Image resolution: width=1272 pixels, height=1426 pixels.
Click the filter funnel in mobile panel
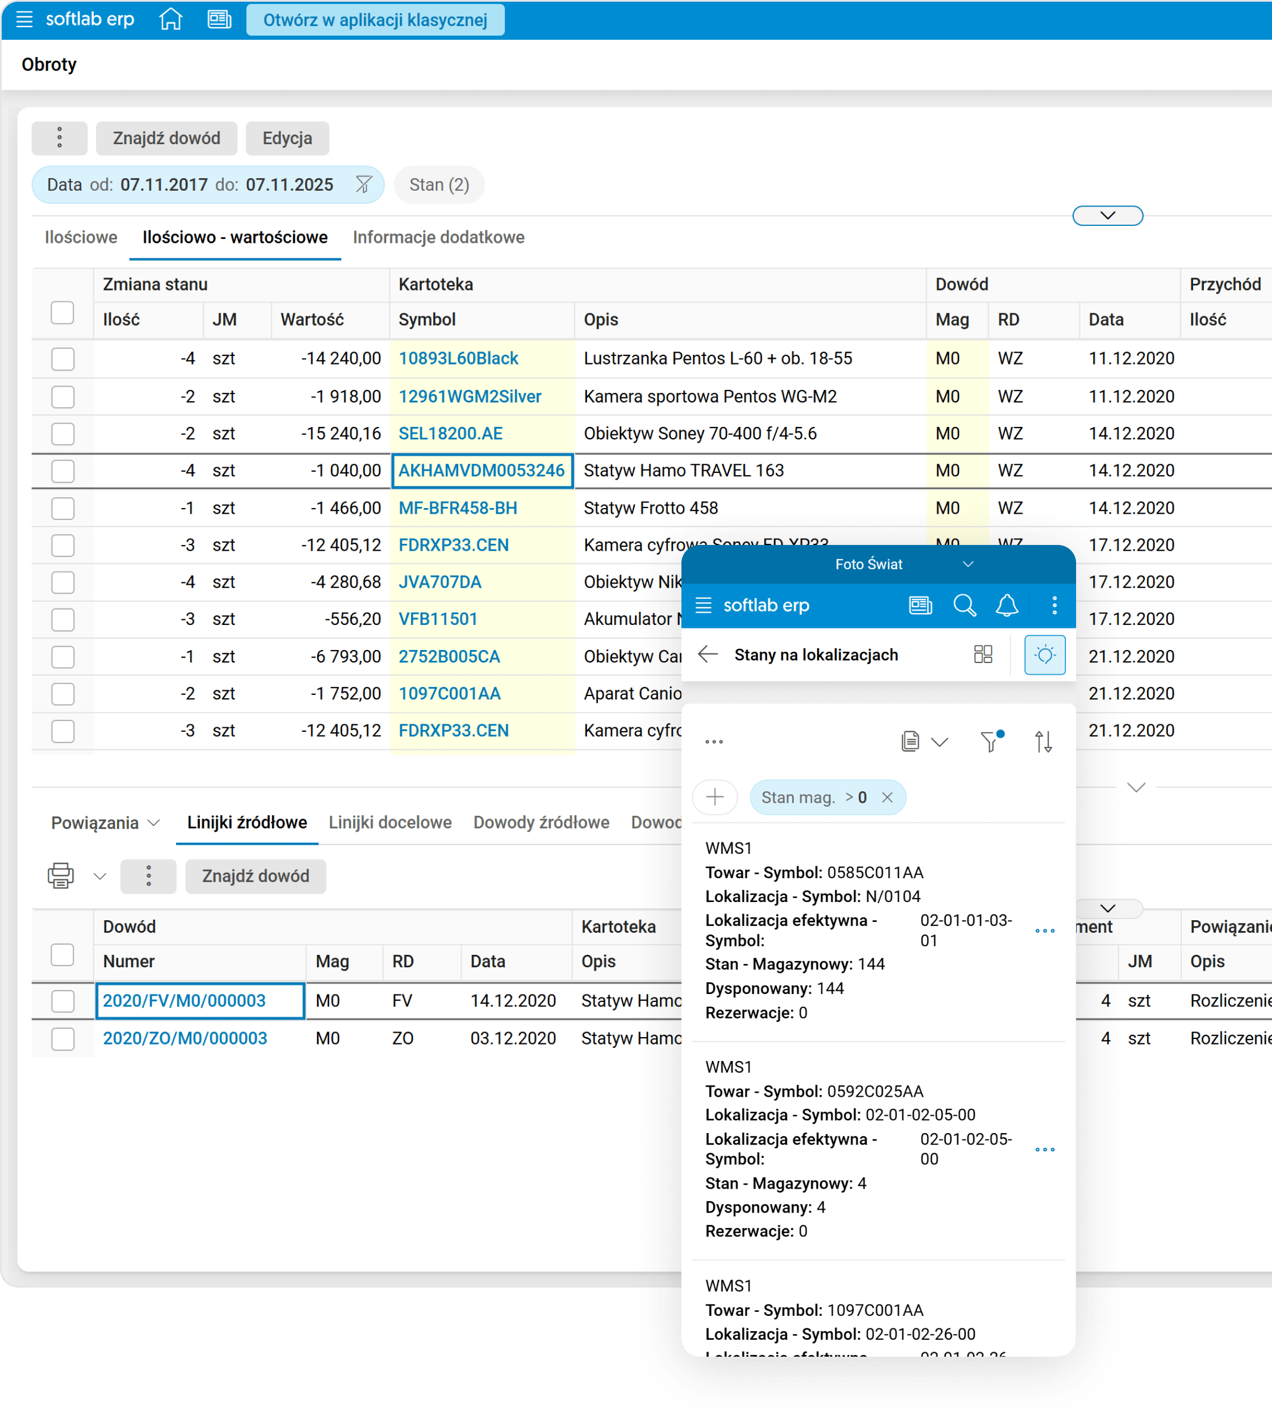pos(990,741)
